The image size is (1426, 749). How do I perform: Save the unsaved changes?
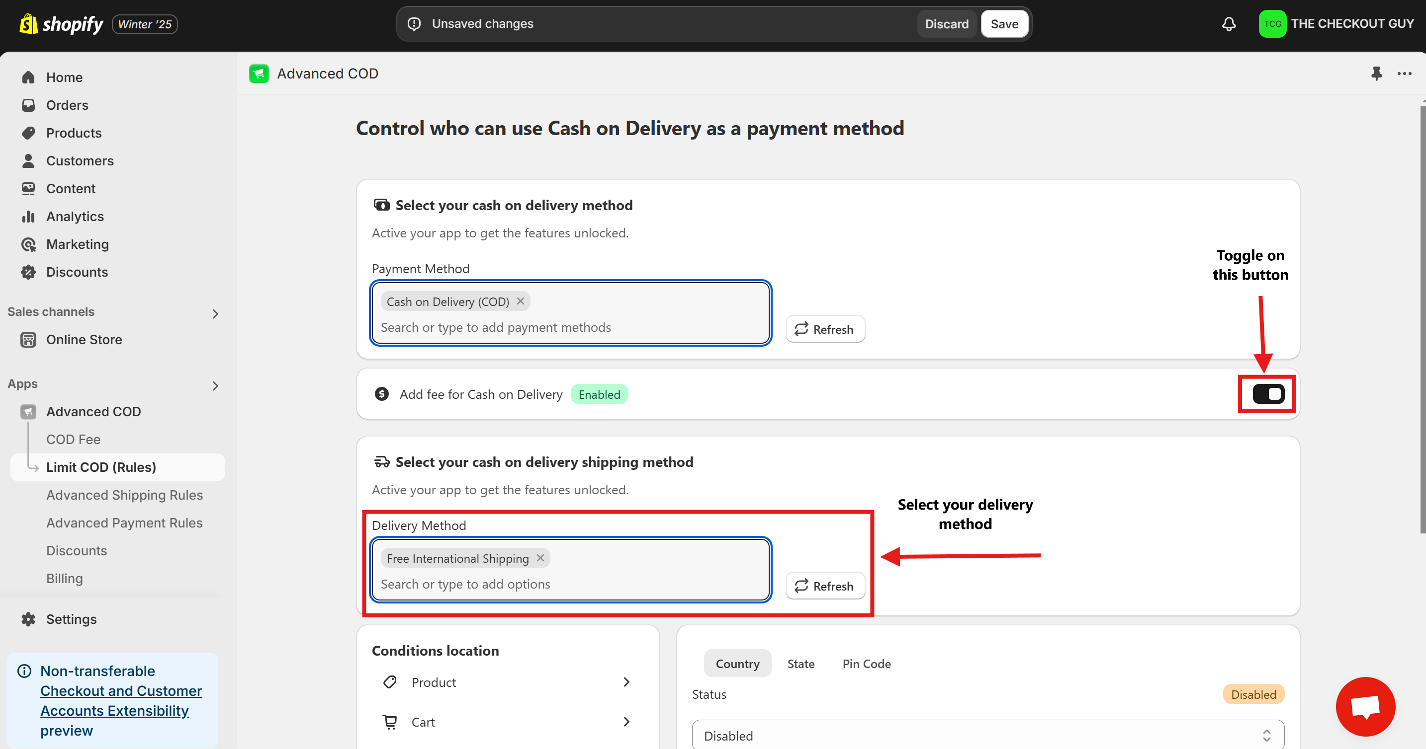1004,24
